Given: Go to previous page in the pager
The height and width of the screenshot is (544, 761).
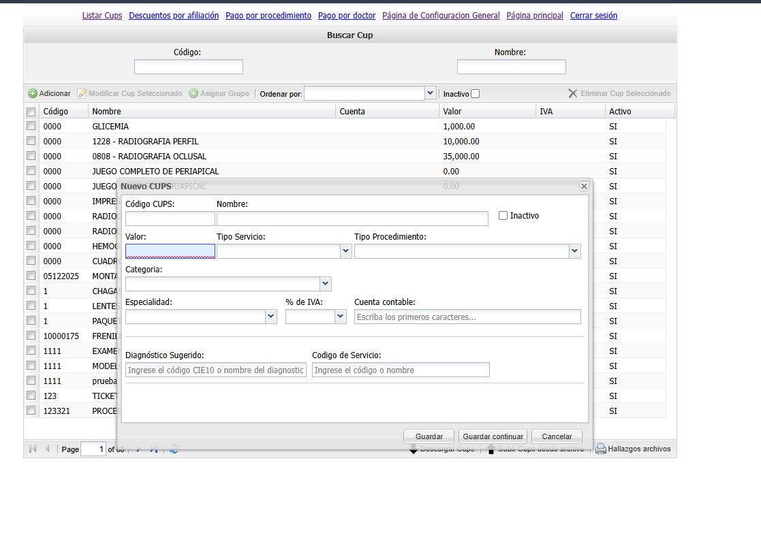Looking at the screenshot, I should pos(47,449).
